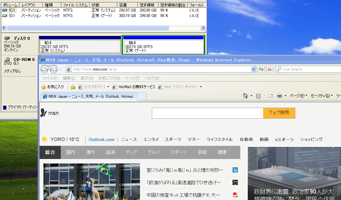Open the 表示(V) menu

tap(87, 78)
